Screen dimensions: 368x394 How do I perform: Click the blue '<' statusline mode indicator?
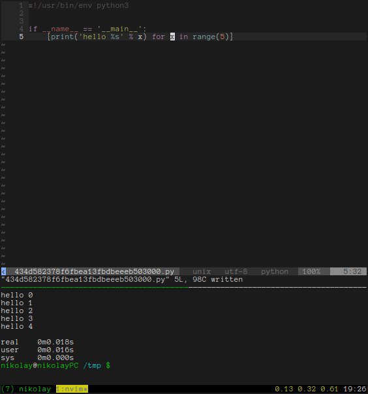click(x=3, y=271)
